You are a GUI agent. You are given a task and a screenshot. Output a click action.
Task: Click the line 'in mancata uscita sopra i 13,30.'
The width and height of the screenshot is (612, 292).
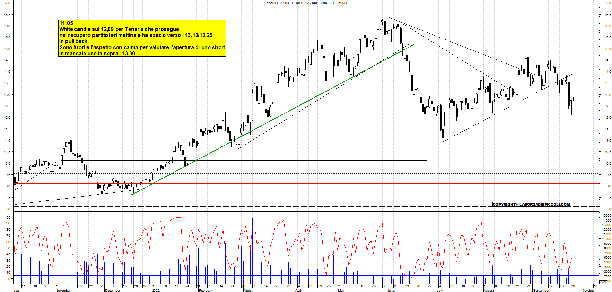pyautogui.click(x=98, y=54)
